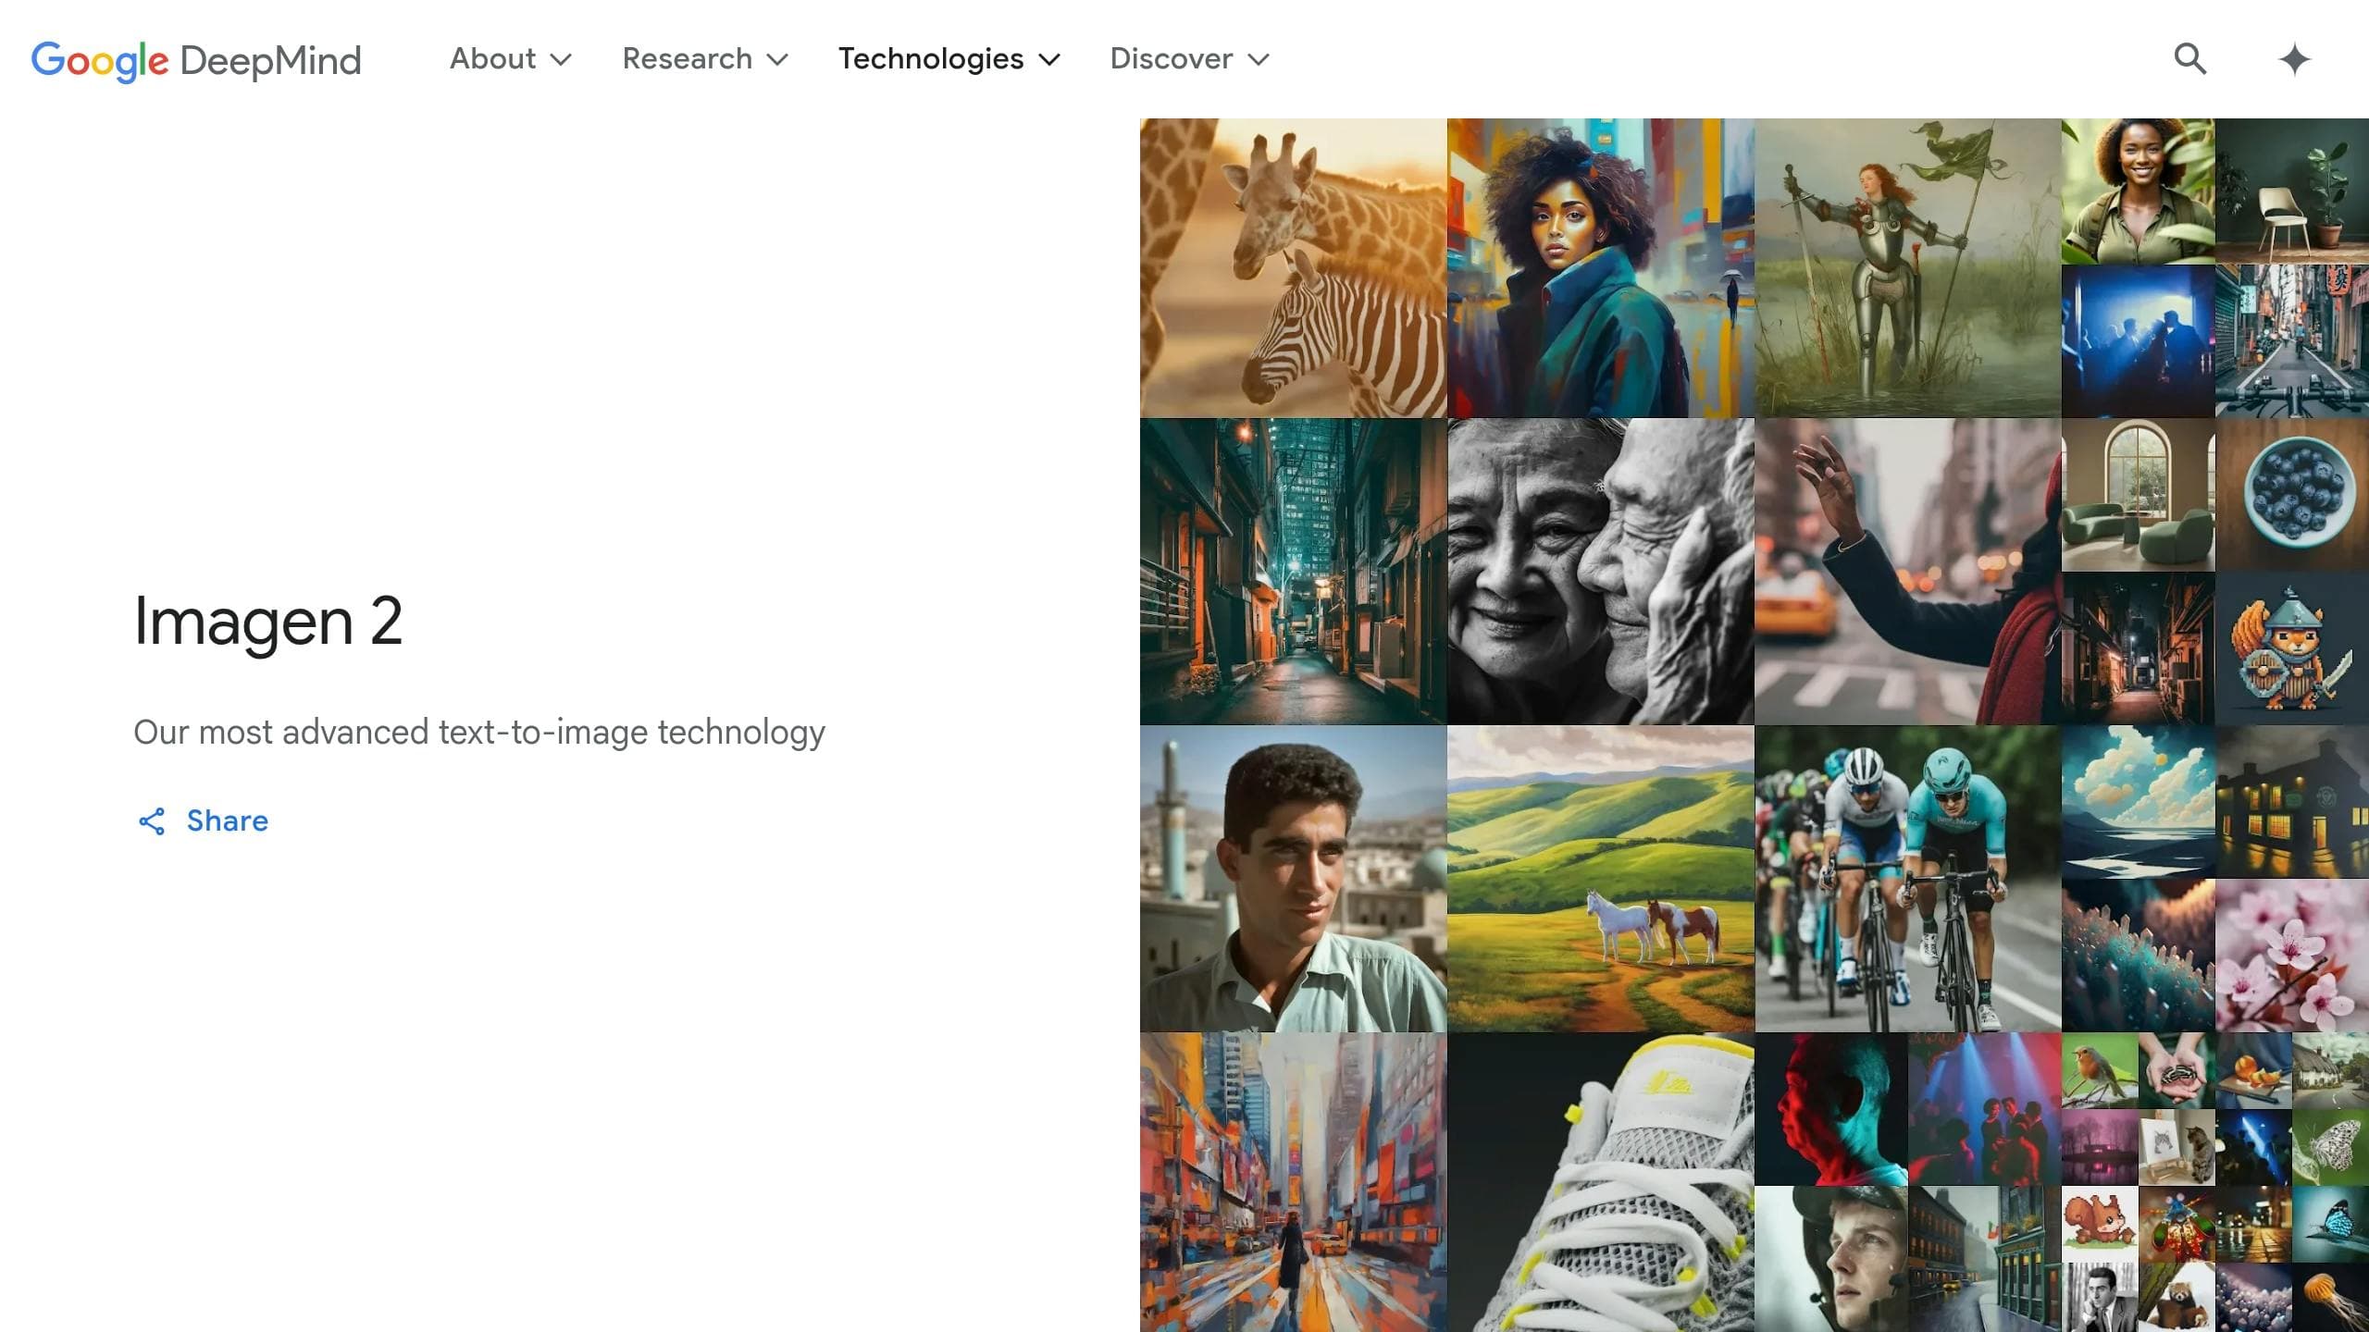Screen dimensions: 2369x1332
Task: Open the pilot with headset portrait
Action: [1831, 1259]
